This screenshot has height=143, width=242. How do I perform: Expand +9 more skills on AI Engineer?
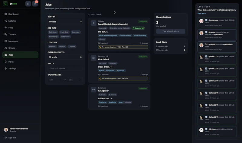tap(128, 102)
